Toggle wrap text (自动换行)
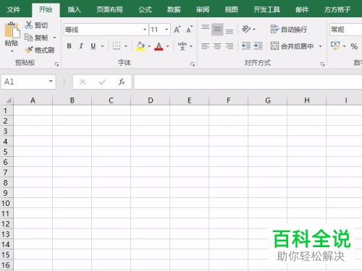The height and width of the screenshot is (271, 362). [x=289, y=30]
